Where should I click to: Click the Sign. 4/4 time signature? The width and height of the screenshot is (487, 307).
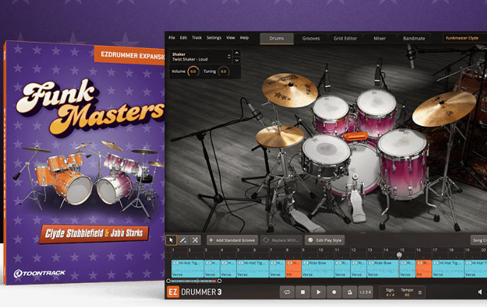[x=390, y=292]
